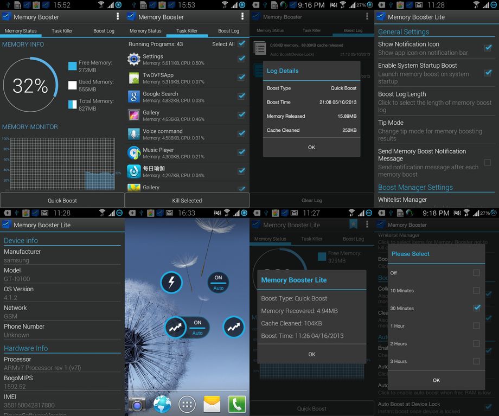
Task: Tap the Clear Log button
Action: (x=312, y=201)
